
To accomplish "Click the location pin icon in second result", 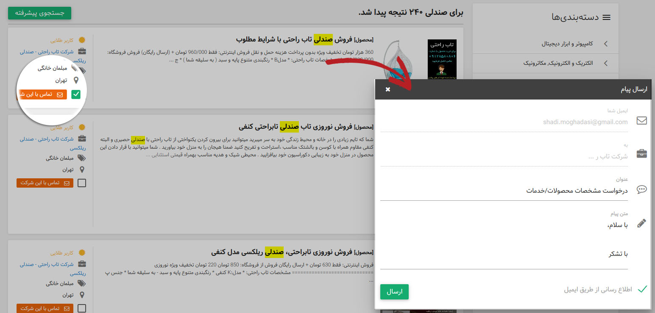I will click(82, 169).
